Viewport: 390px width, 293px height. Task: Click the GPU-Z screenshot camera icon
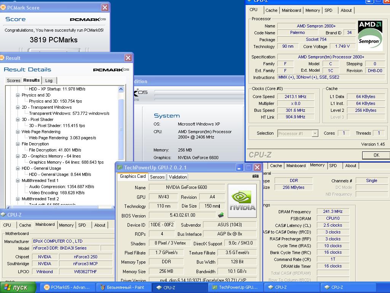click(x=255, y=176)
